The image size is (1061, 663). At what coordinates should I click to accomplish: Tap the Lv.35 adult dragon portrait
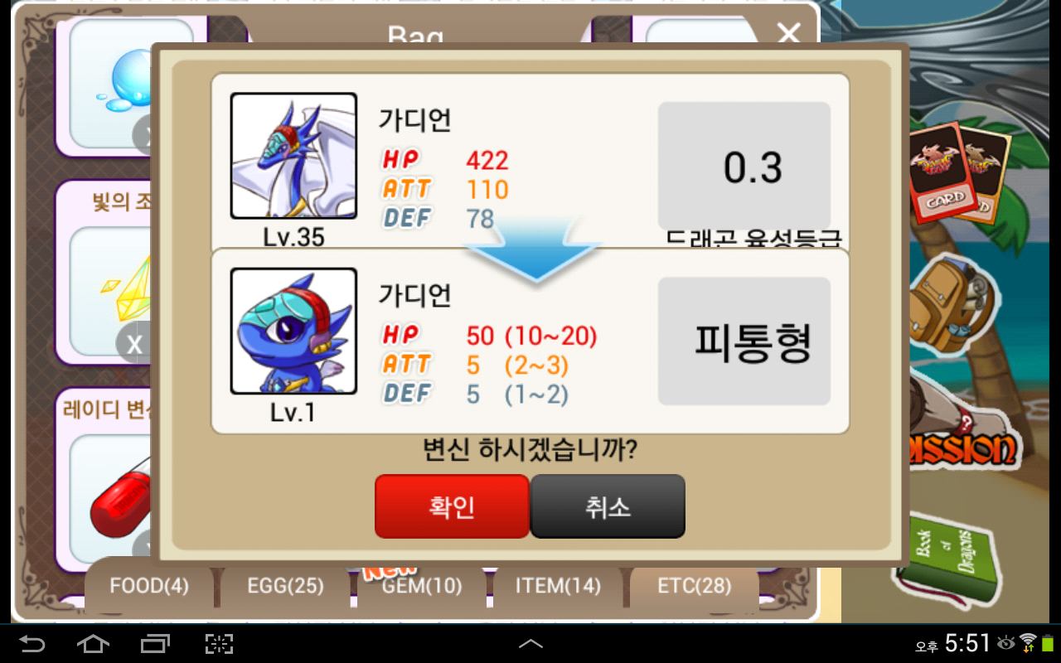(x=293, y=156)
